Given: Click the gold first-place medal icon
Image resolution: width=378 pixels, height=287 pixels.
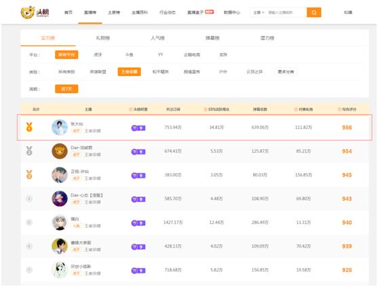Looking at the screenshot, I should pyautogui.click(x=29, y=127).
